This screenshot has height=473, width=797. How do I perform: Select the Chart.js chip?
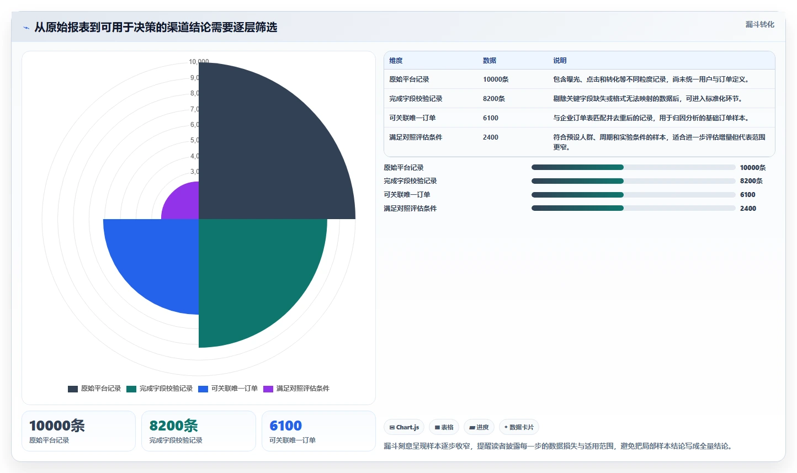(404, 427)
